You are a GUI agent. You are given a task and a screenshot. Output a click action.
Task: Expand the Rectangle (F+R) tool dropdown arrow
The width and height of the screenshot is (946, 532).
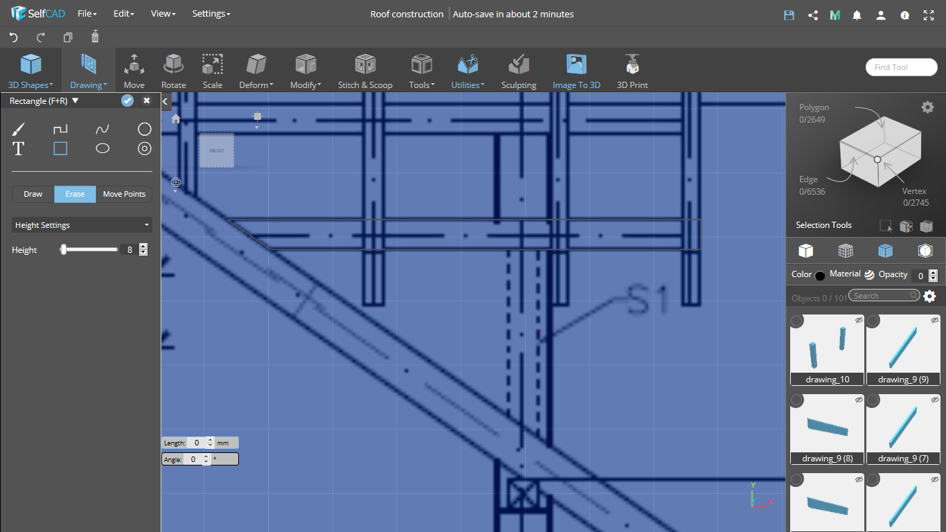pyautogui.click(x=75, y=100)
